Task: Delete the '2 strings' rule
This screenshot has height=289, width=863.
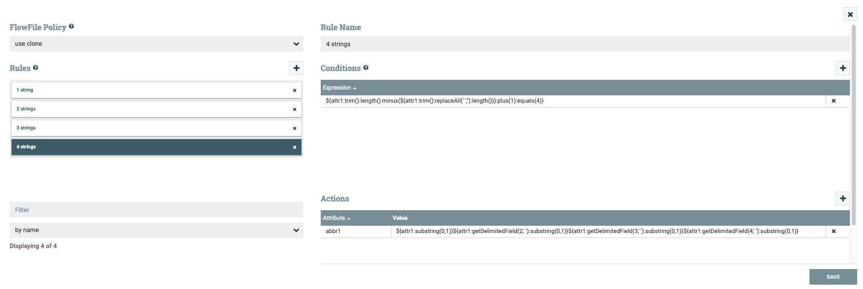Action: point(294,109)
